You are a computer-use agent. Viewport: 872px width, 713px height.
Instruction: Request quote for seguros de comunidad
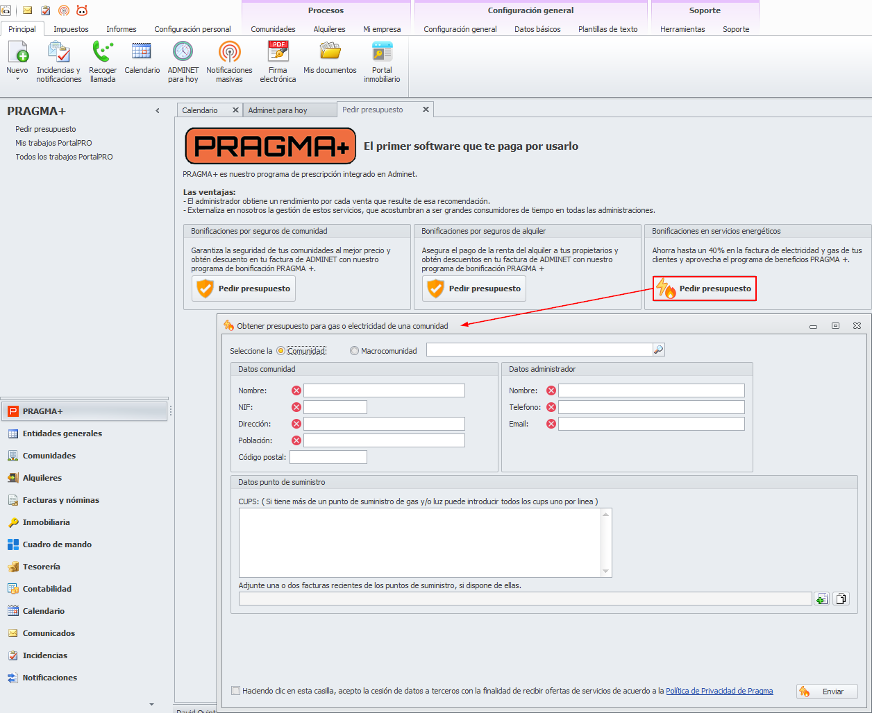244,289
